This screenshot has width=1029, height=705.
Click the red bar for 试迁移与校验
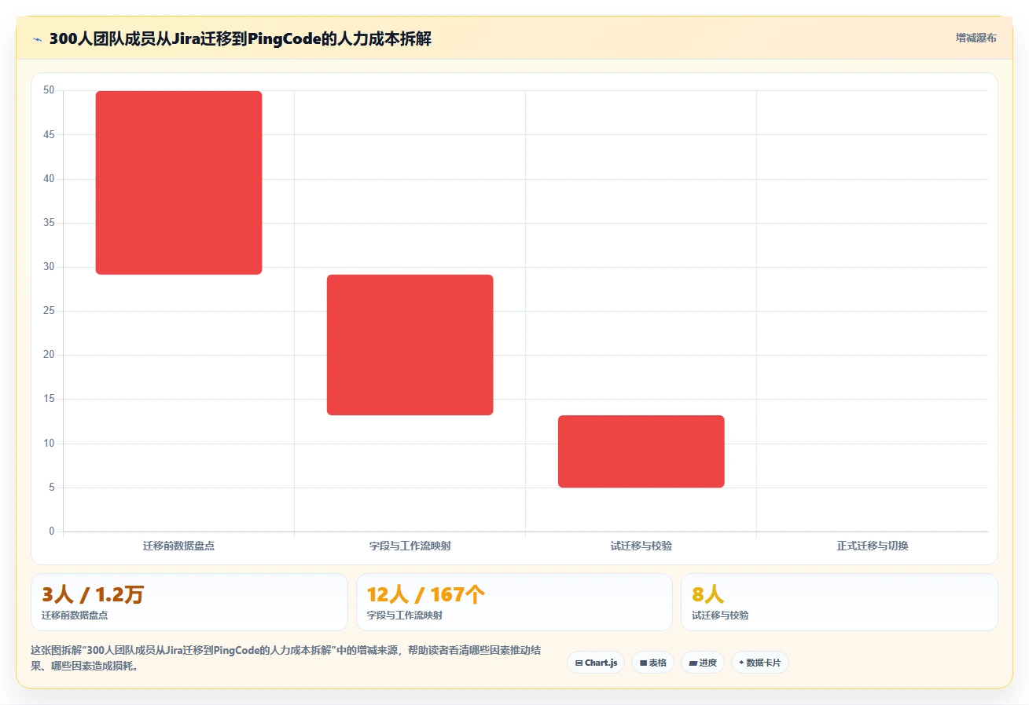pyautogui.click(x=641, y=451)
